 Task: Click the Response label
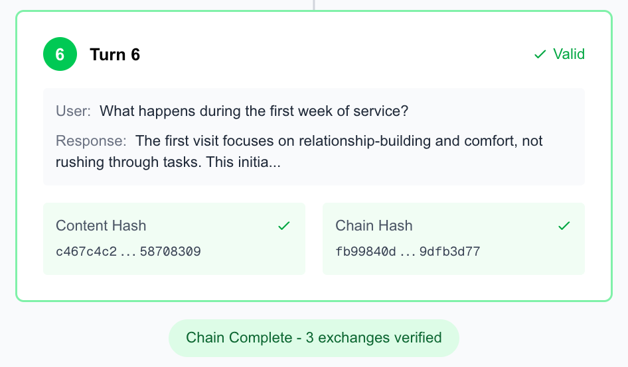coord(91,141)
